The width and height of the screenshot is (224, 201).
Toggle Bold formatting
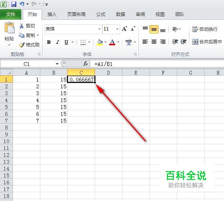49,42
